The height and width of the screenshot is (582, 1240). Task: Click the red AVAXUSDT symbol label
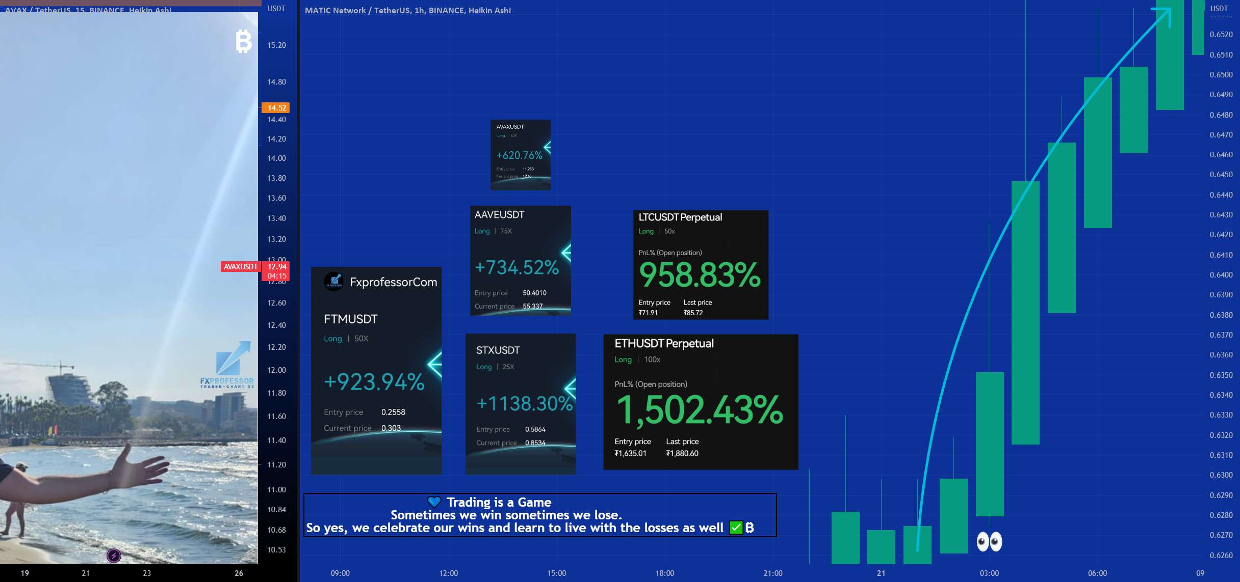241,266
